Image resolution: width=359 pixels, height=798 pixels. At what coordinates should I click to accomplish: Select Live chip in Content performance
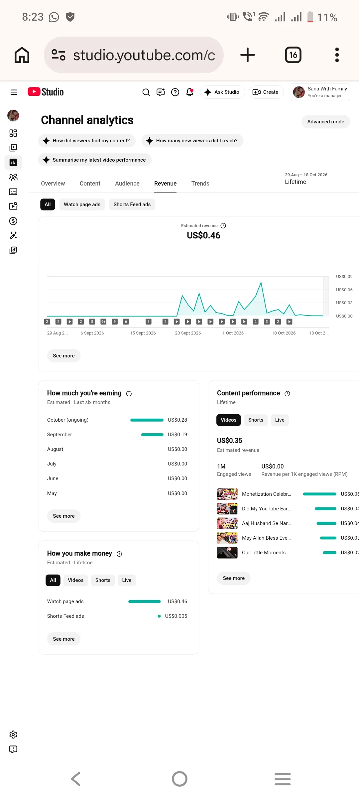[x=280, y=420]
